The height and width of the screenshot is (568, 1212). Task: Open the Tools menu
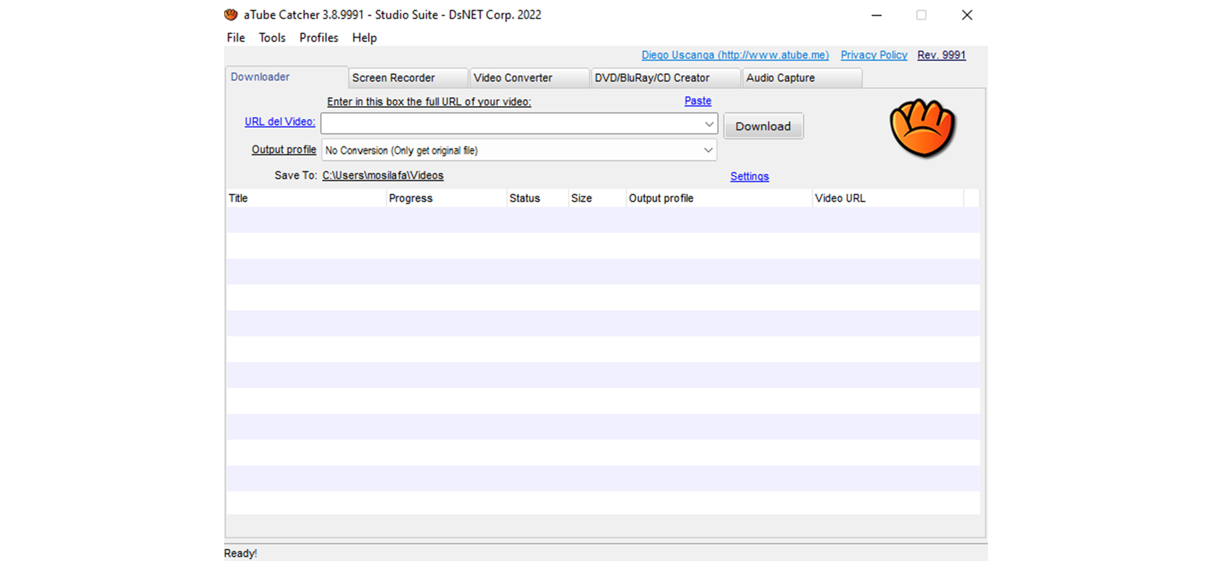coord(272,38)
